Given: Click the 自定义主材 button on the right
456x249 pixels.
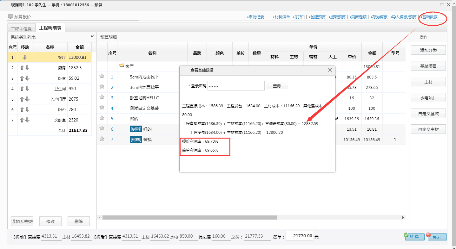Looking at the screenshot, I should [x=428, y=129].
